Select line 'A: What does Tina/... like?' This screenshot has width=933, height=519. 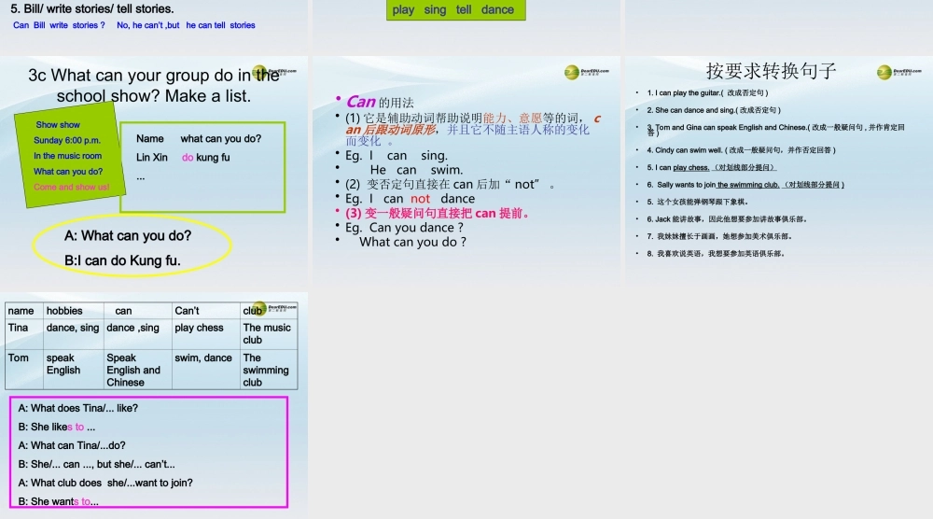(78, 408)
